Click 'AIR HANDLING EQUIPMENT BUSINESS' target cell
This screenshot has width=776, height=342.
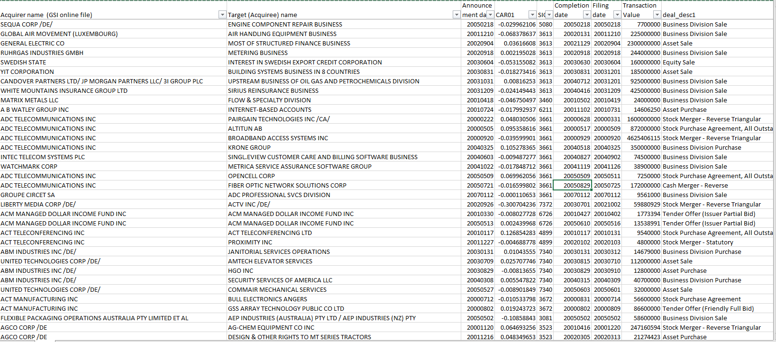(x=344, y=34)
